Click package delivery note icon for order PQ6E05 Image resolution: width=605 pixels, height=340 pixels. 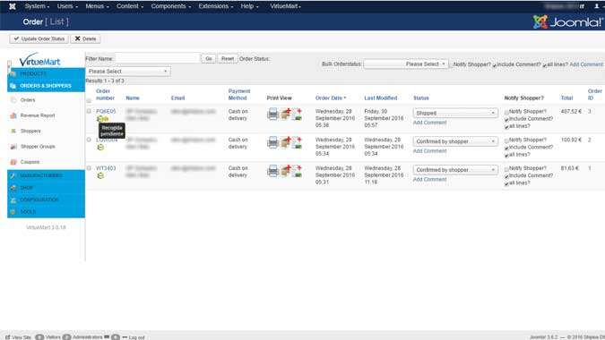[286, 114]
